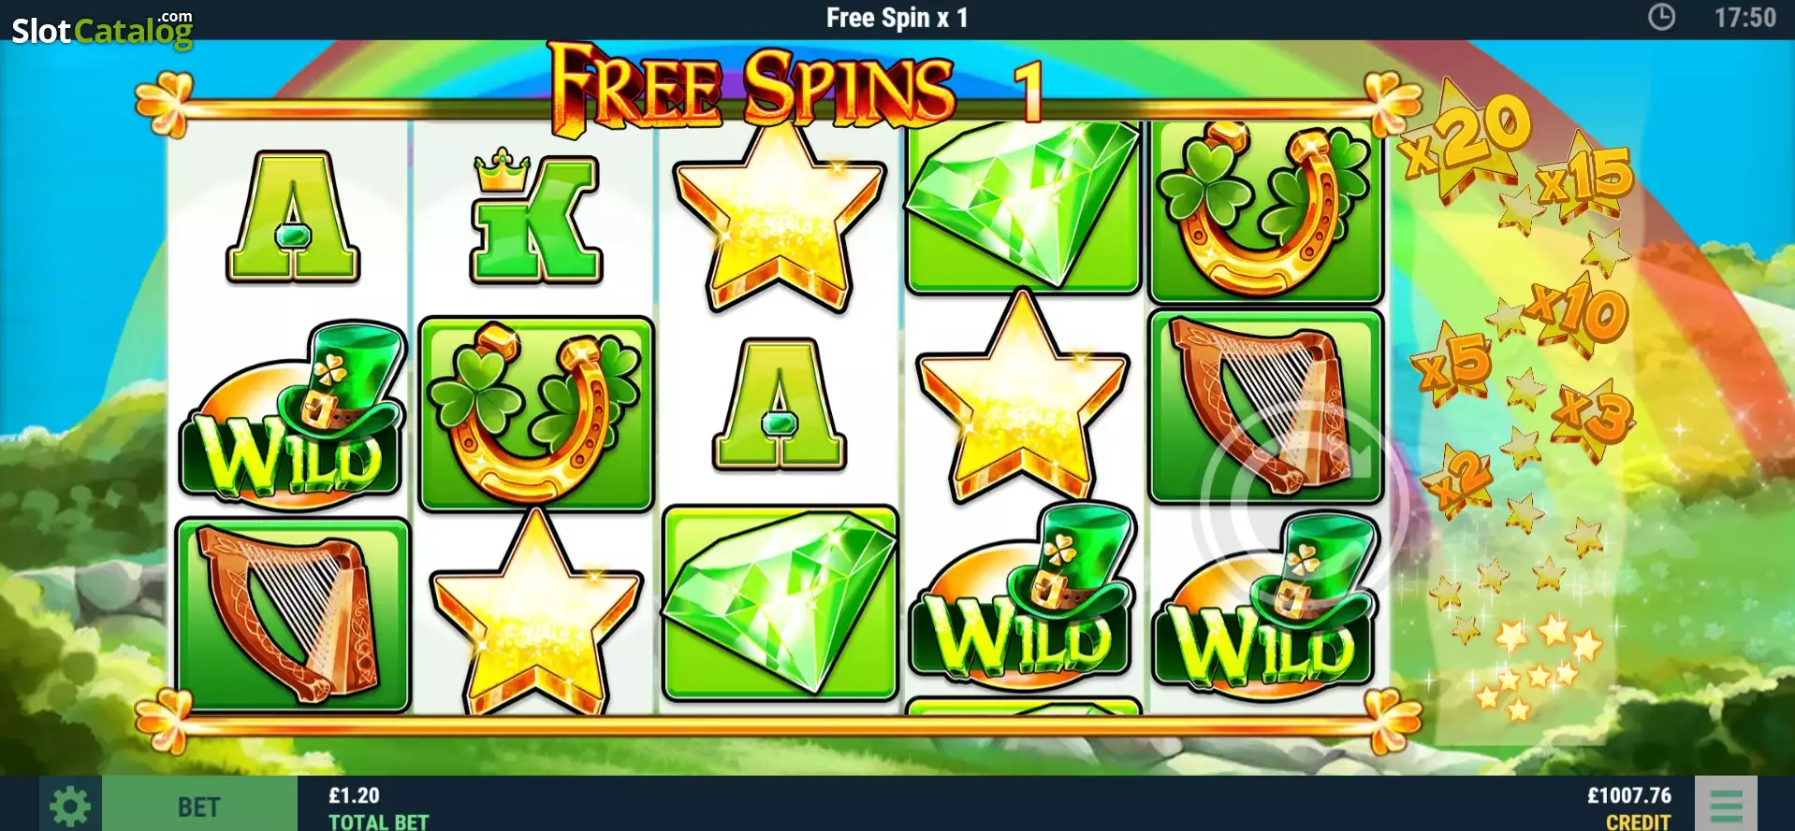Tap the BET button
This screenshot has width=1795, height=831.
pos(199,805)
